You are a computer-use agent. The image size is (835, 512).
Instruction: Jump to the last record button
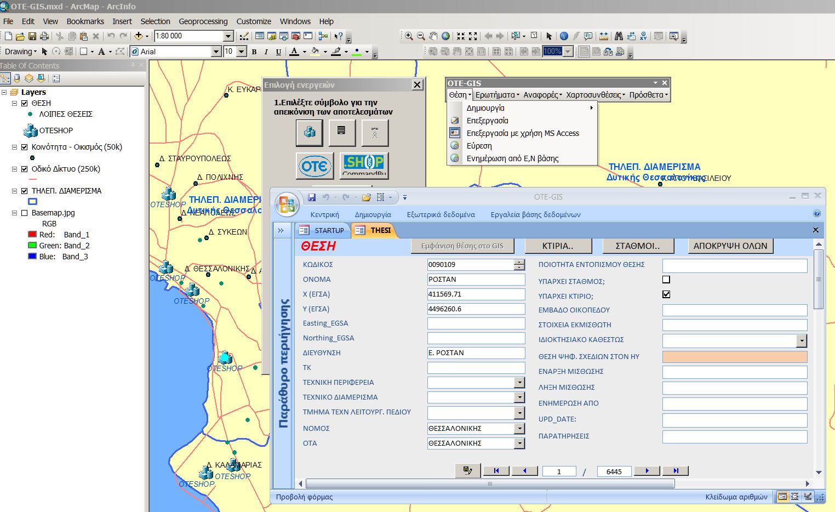(x=676, y=471)
